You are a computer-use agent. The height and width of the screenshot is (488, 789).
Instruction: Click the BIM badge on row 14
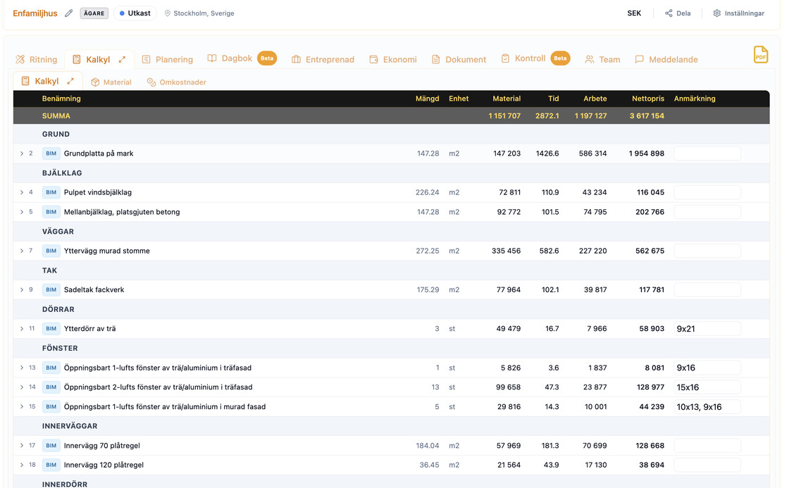pyautogui.click(x=51, y=387)
